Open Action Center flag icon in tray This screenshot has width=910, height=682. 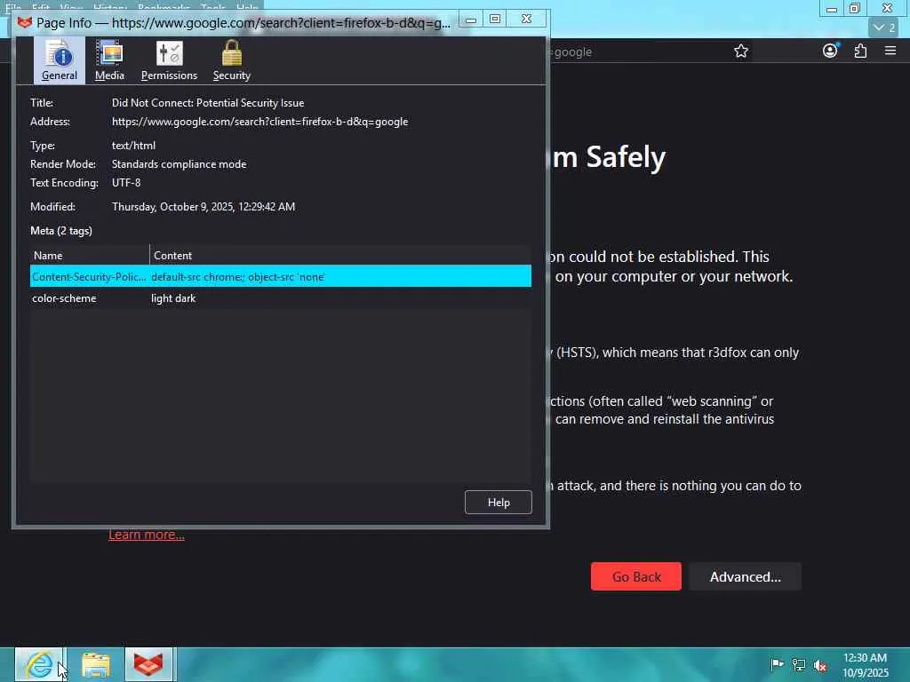tap(777, 664)
